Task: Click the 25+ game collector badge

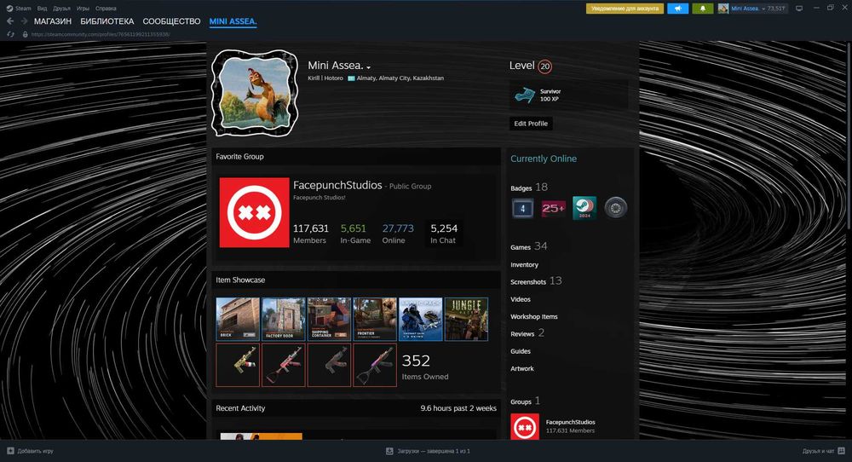Action: click(554, 208)
